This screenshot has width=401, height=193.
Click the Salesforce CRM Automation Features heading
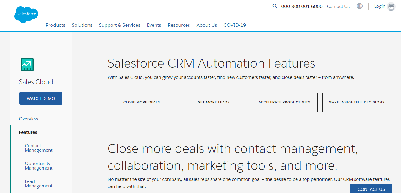coord(211,63)
